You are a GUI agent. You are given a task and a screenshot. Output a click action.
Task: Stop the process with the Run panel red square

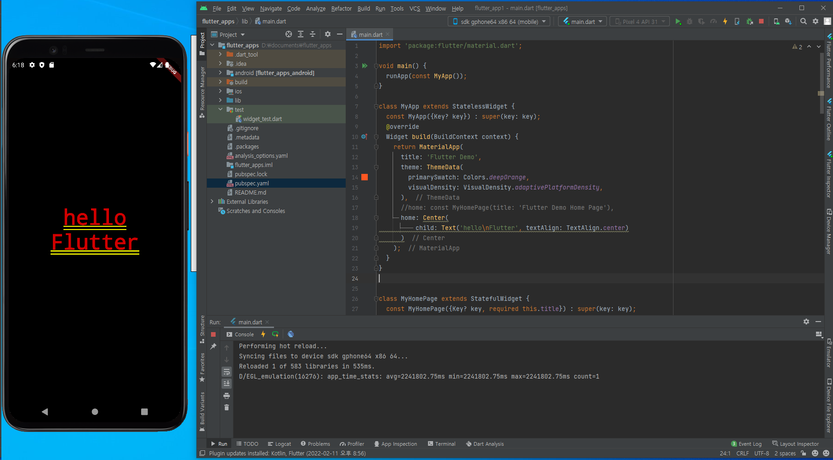click(x=213, y=334)
